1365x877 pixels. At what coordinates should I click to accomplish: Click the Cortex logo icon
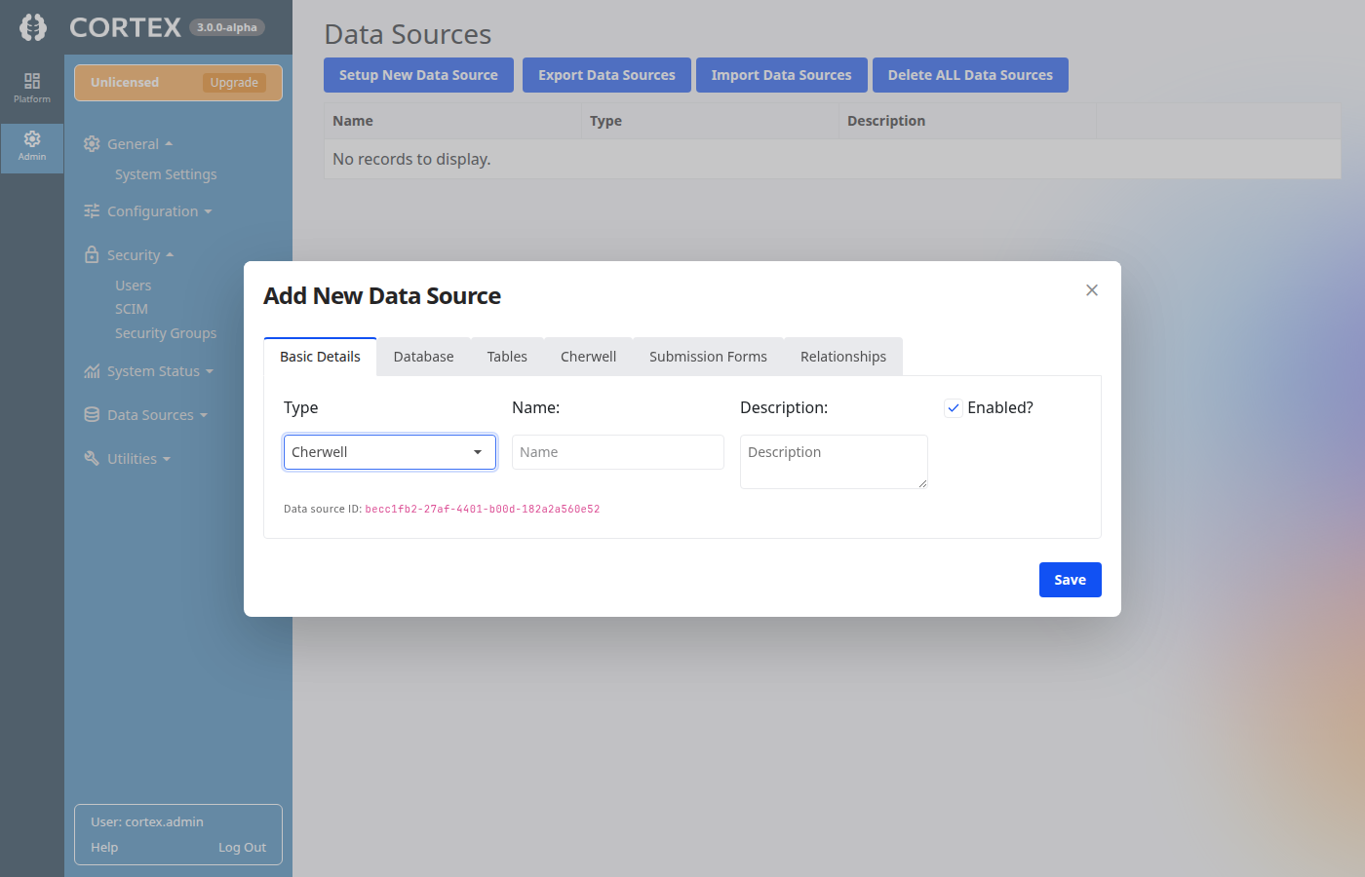[32, 26]
